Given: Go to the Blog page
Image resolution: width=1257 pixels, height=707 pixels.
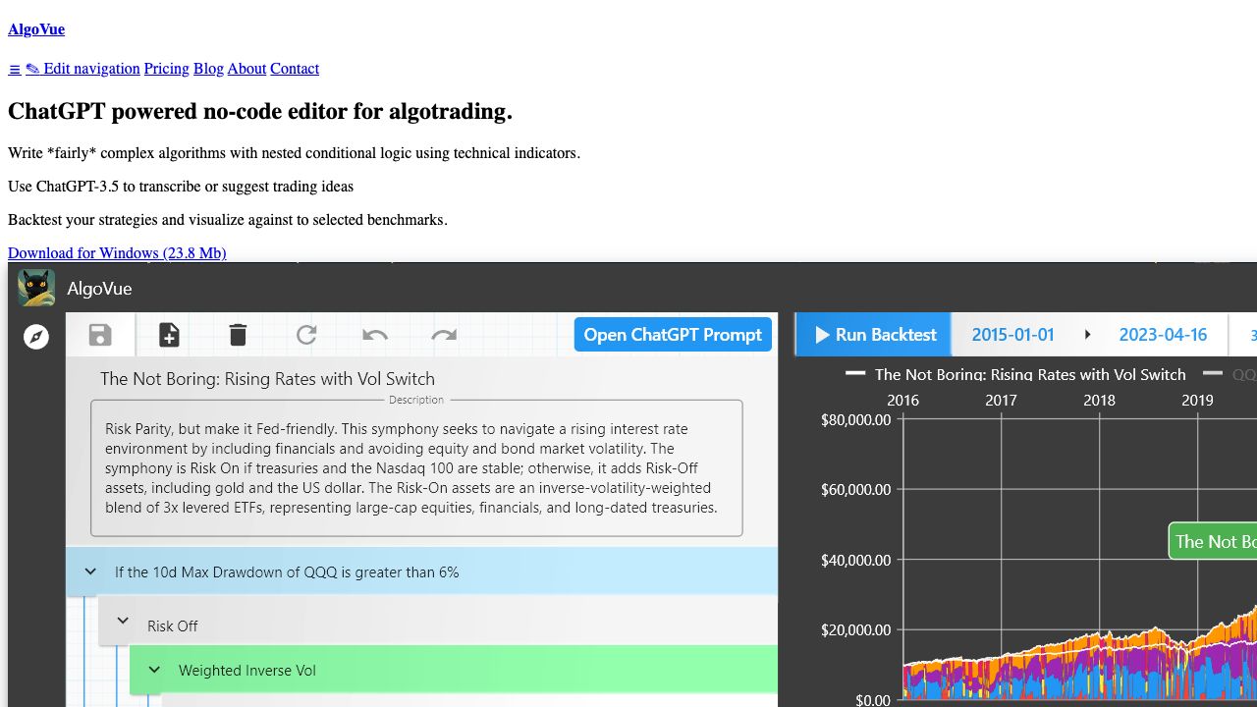Looking at the screenshot, I should (x=208, y=69).
